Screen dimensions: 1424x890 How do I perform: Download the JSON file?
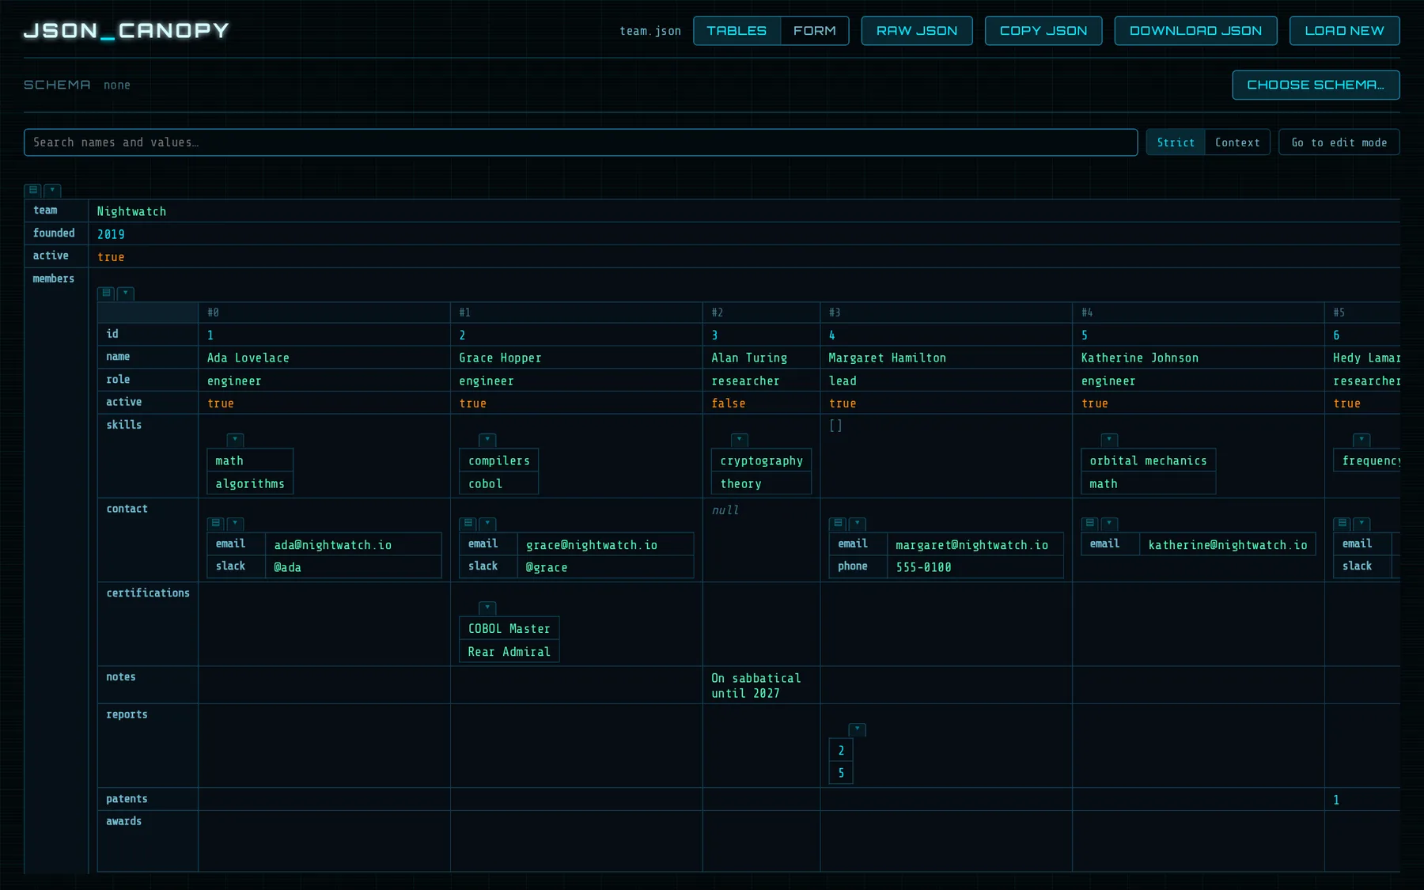pos(1195,31)
